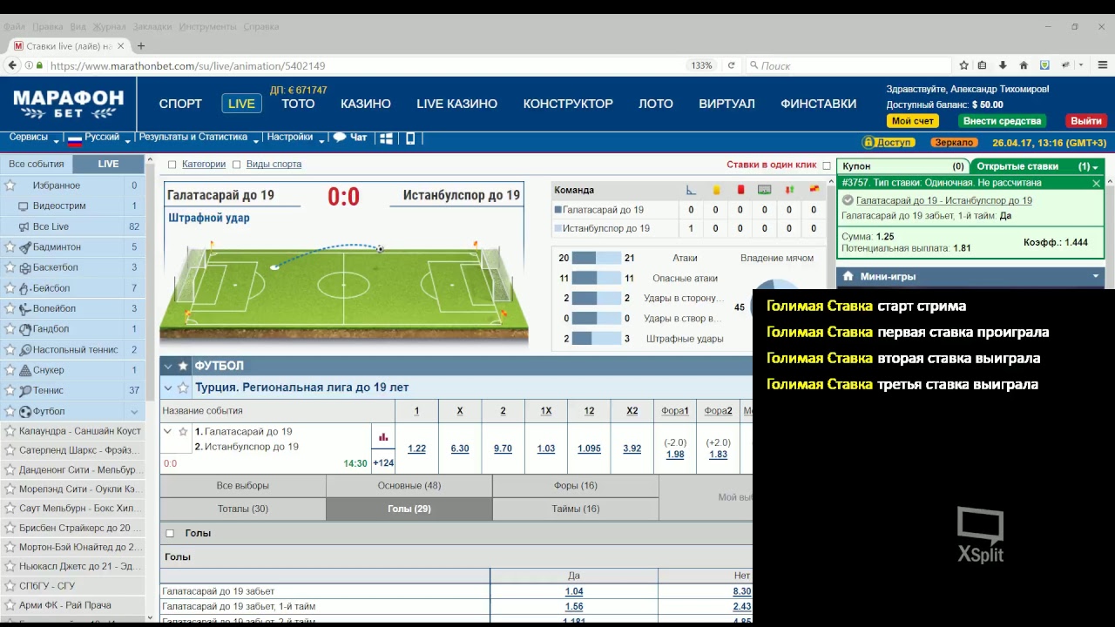The width and height of the screenshot is (1115, 627).
Task: Select the Основные (48) market tab
Action: coord(409,486)
